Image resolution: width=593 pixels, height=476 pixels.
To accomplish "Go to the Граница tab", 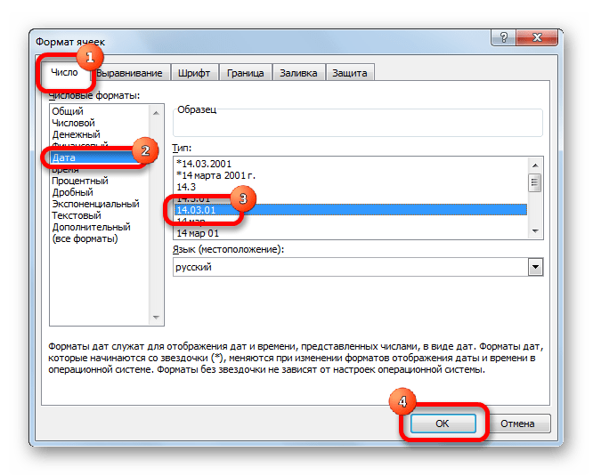I will (245, 73).
